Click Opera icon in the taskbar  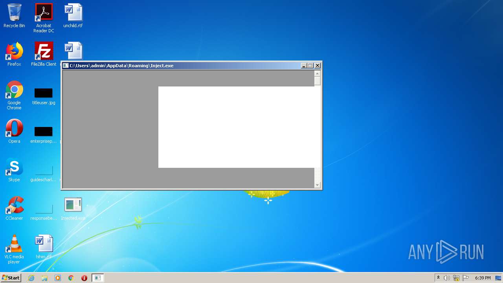pos(84,278)
